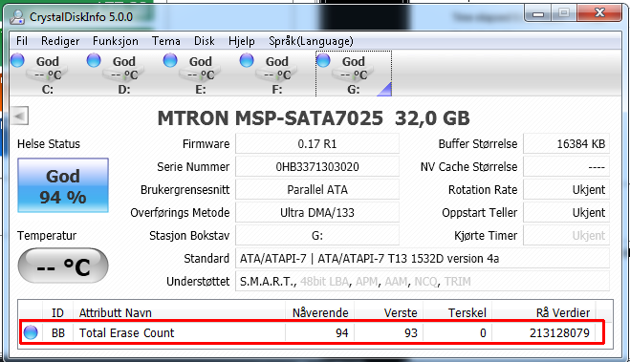Select drive E: disk tab
630x362 pixels.
pos(201,75)
